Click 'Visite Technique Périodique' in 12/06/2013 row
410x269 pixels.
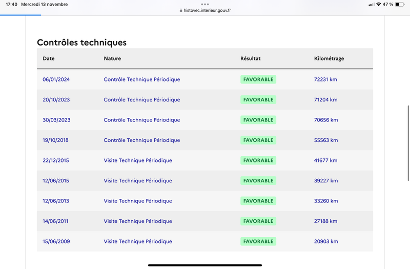pos(138,201)
